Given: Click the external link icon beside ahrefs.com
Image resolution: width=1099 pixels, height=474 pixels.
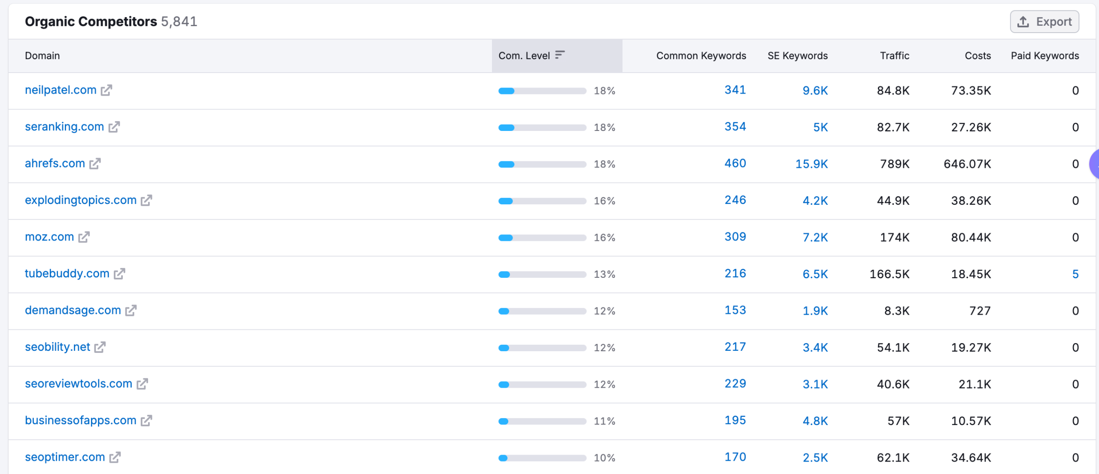Looking at the screenshot, I should coord(96,164).
